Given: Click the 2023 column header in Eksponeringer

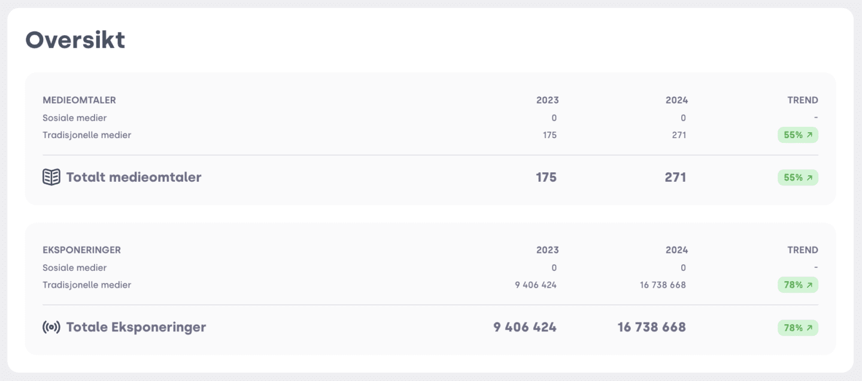Looking at the screenshot, I should (x=547, y=250).
